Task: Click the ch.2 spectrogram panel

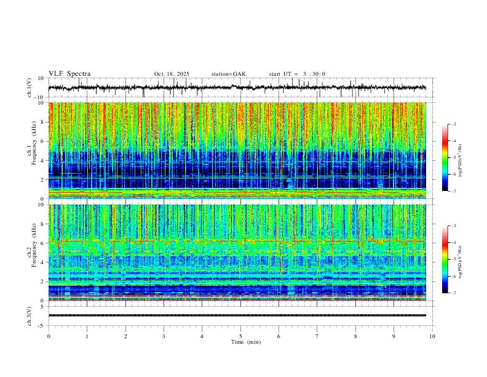Action: pyautogui.click(x=237, y=253)
